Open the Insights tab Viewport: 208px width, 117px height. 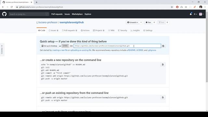135,30
